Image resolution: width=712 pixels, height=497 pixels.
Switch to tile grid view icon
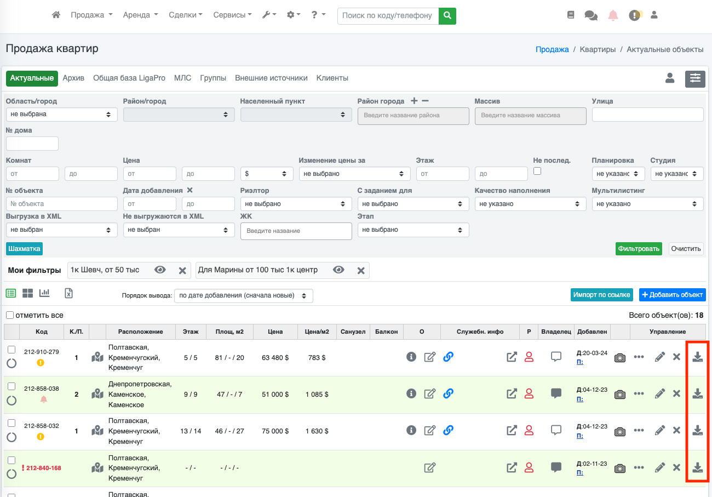pyautogui.click(x=27, y=293)
